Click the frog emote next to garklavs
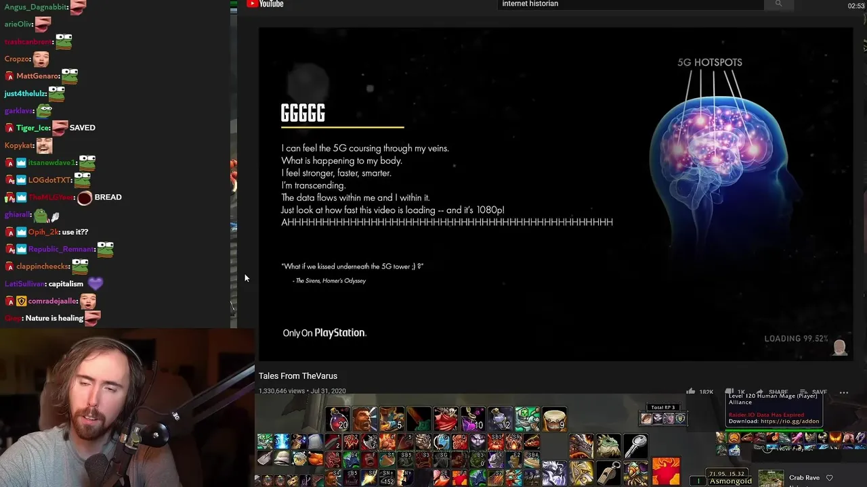The width and height of the screenshot is (867, 487). [44, 110]
